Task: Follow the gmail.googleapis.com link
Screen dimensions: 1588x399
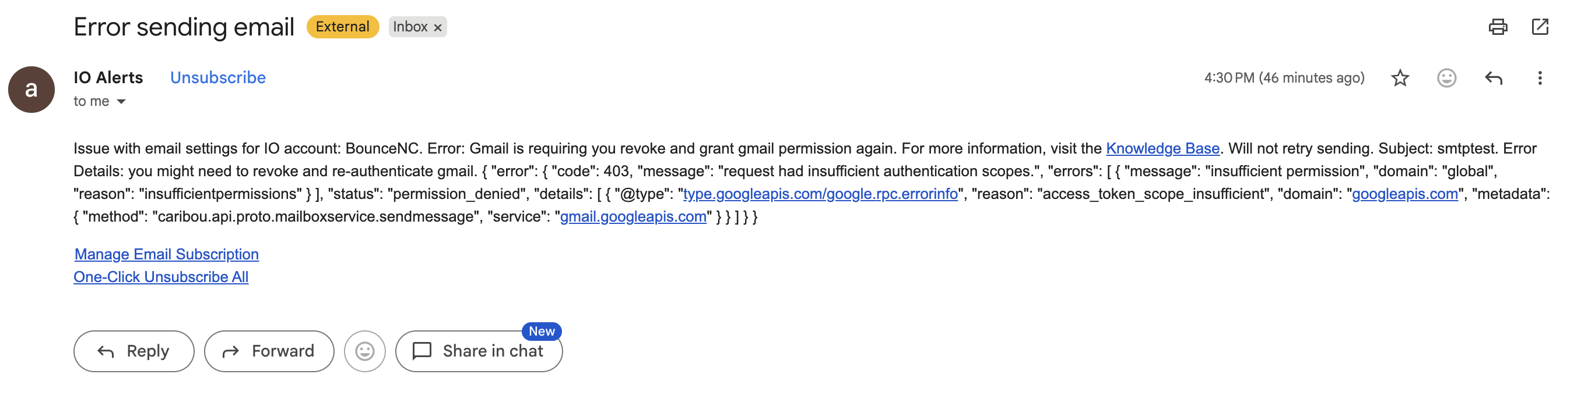Action: [633, 217]
